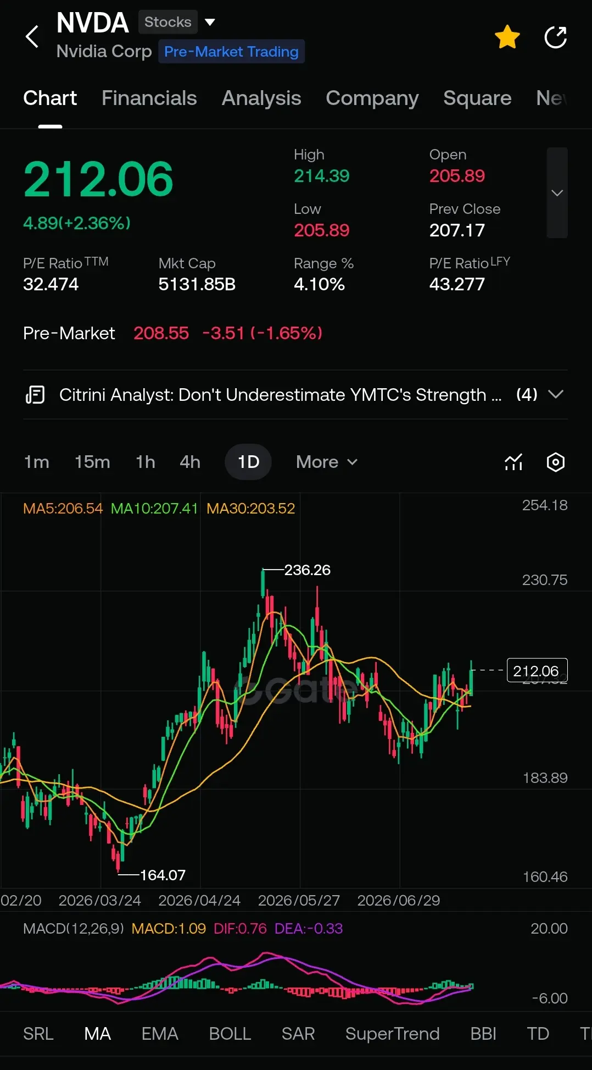Toggle the favorite star for NVDA
The height and width of the screenshot is (1070, 592).
point(507,37)
